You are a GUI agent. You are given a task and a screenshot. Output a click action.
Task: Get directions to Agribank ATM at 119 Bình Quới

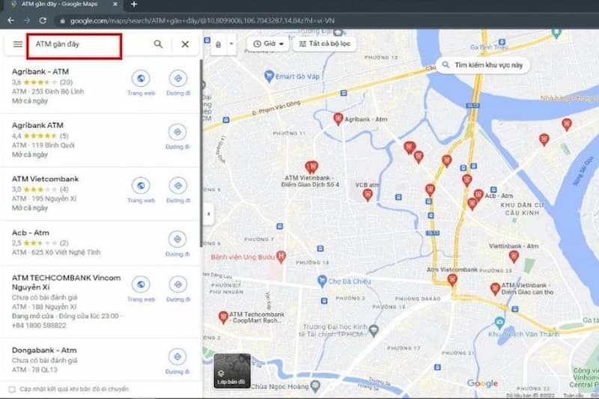coord(177,133)
